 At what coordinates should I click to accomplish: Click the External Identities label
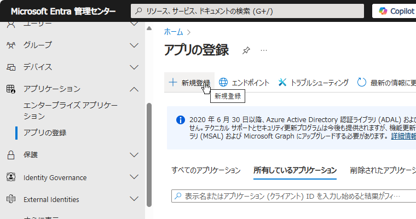coord(51,199)
